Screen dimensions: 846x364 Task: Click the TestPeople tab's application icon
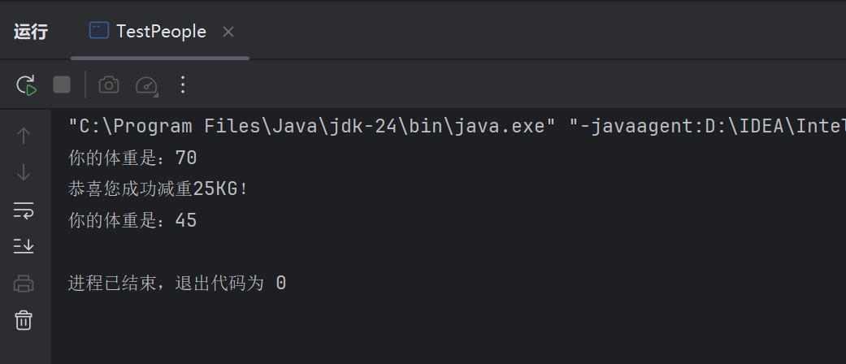point(98,31)
